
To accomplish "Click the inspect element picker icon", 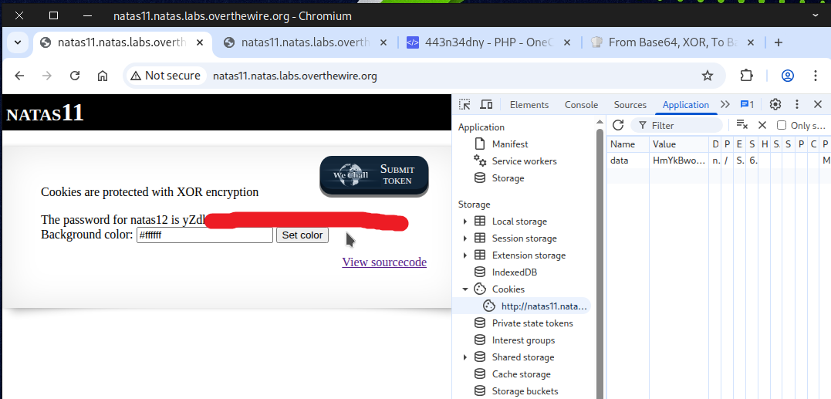I will (x=464, y=104).
